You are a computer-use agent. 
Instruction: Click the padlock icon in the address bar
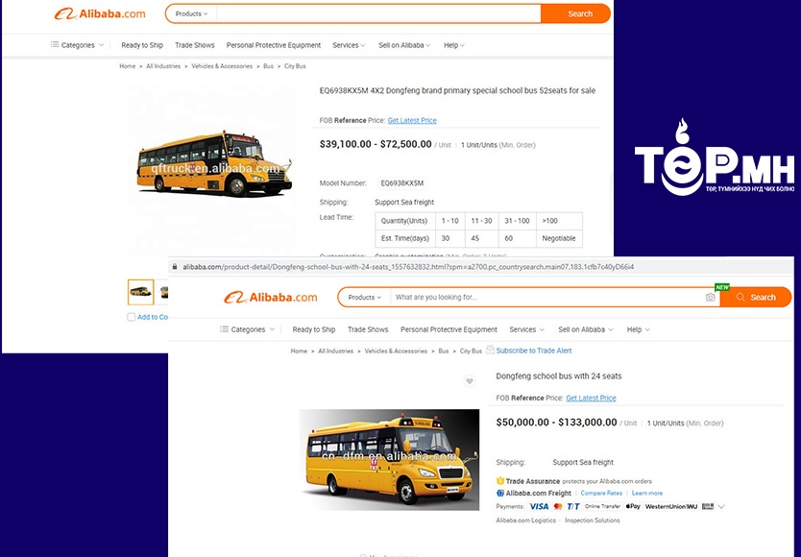pos(175,267)
